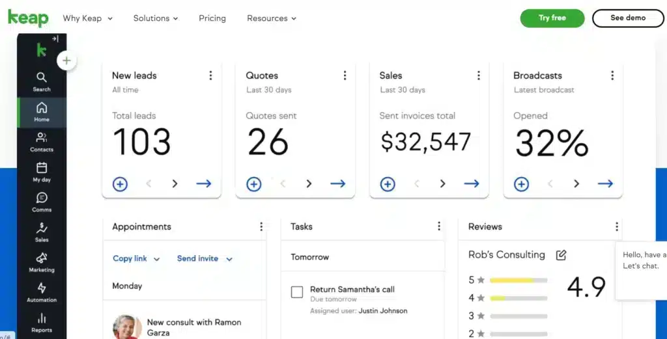Click the See demo button

628,18
